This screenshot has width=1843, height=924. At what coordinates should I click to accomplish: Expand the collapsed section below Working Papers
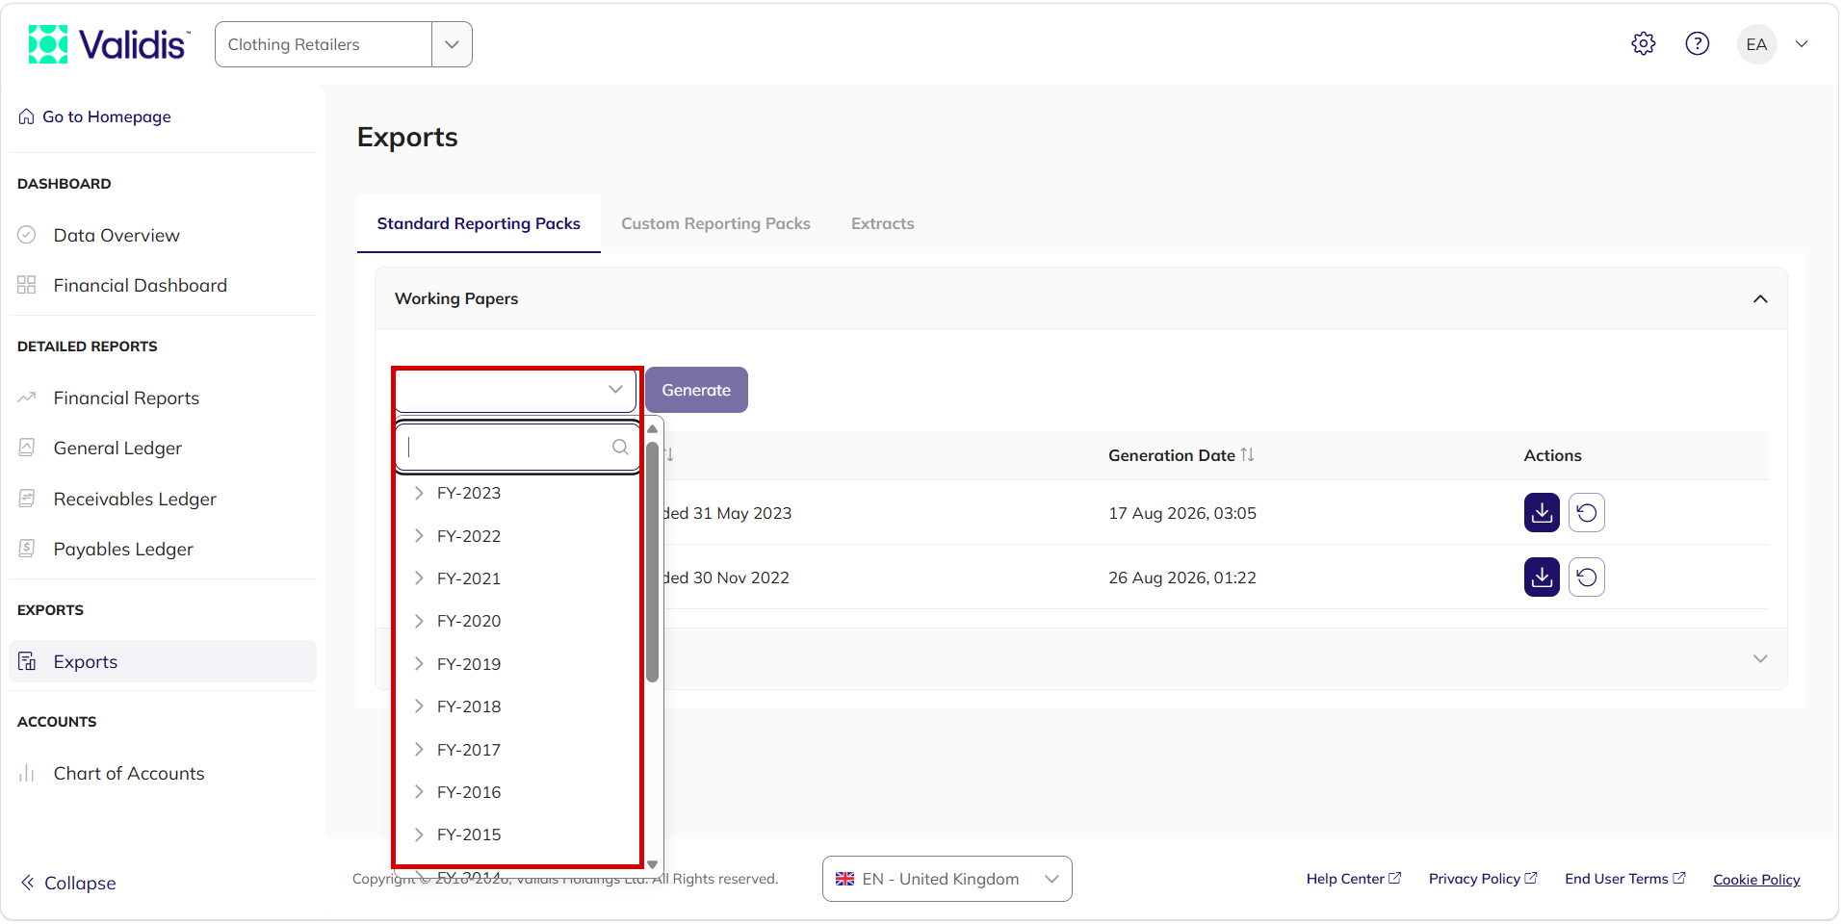(x=1760, y=658)
